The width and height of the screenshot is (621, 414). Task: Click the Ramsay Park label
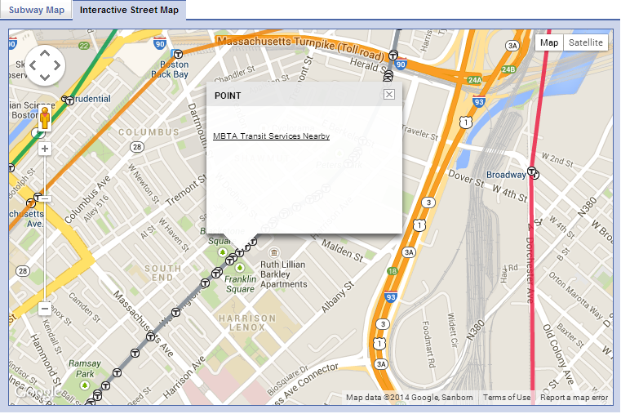coord(85,368)
